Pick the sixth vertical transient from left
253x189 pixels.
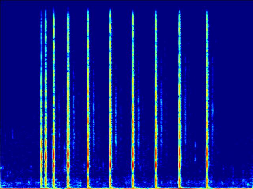click(110, 98)
